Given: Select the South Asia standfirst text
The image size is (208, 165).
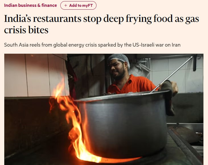Looking at the screenshot, I should (x=92, y=45).
